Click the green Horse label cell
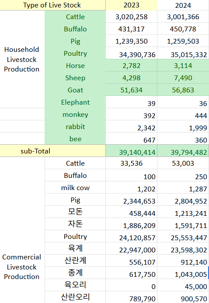 click(75, 65)
